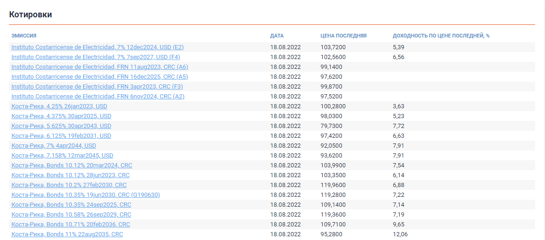Click Коста-Рика Bonds 10.2% 27feb2030 CRC

(x=69, y=185)
